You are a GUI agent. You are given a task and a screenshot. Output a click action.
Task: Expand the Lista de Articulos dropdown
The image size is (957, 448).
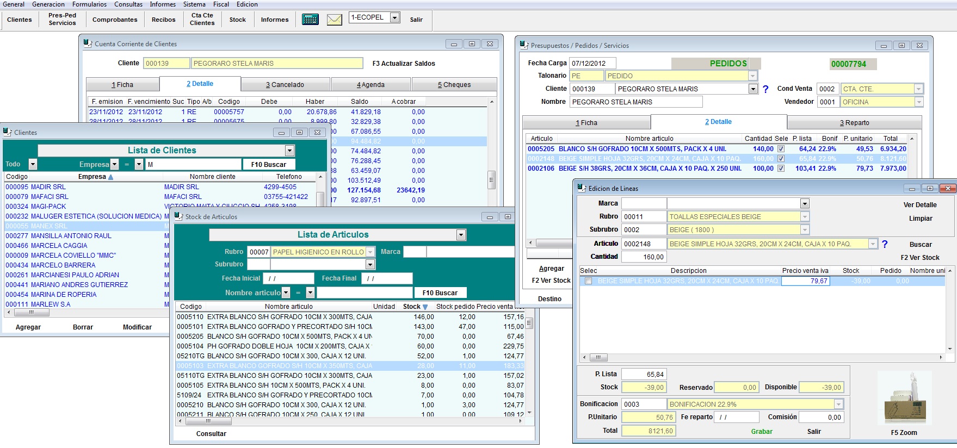(461, 235)
